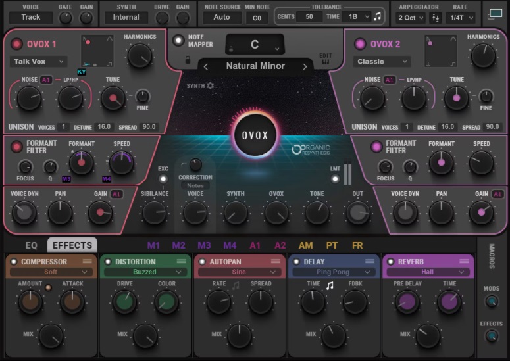
Task: Enable the Note Mapper toggle
Action: click(x=178, y=41)
